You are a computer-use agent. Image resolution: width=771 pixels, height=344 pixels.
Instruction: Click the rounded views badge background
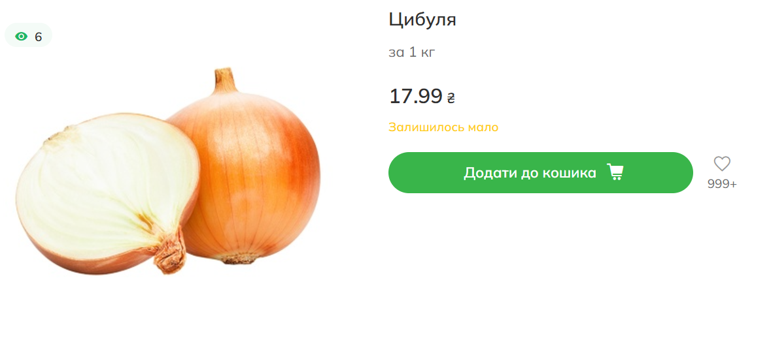(29, 35)
